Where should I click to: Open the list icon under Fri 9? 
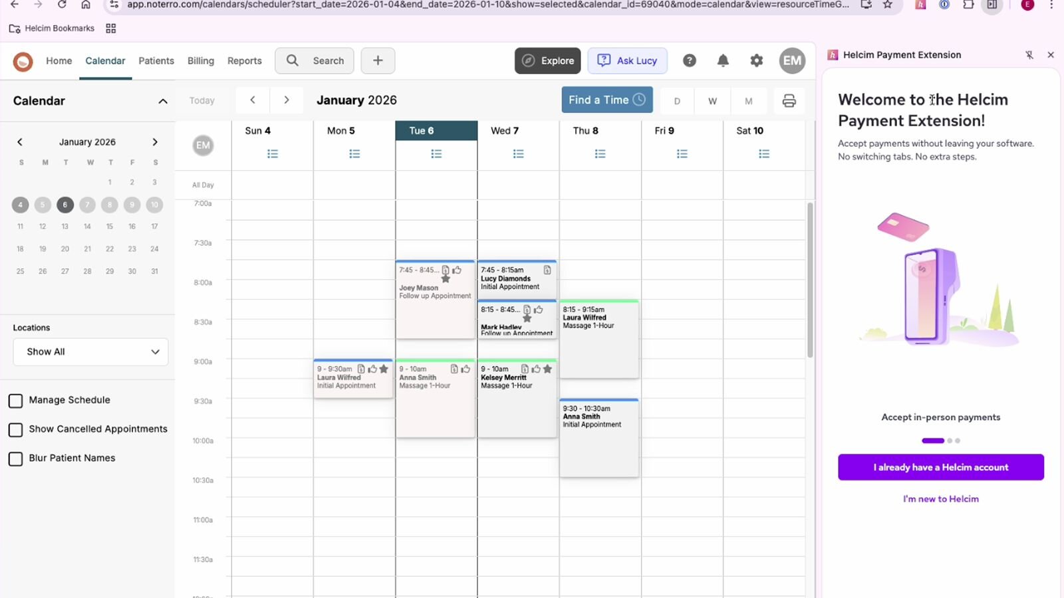682,153
